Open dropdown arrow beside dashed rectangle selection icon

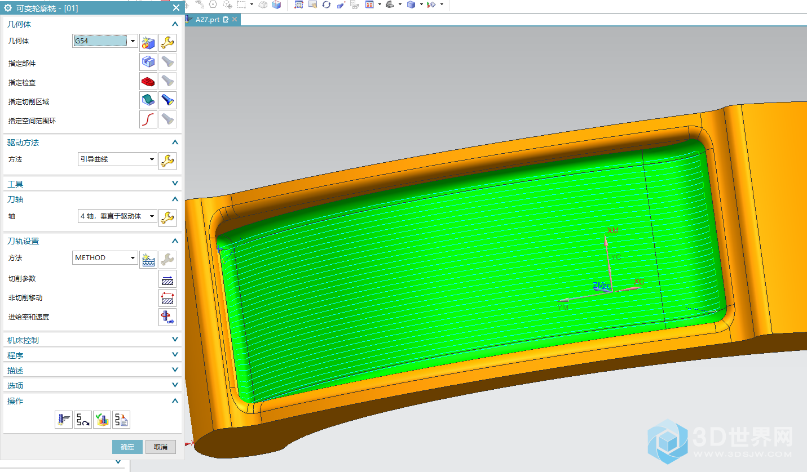251,4
